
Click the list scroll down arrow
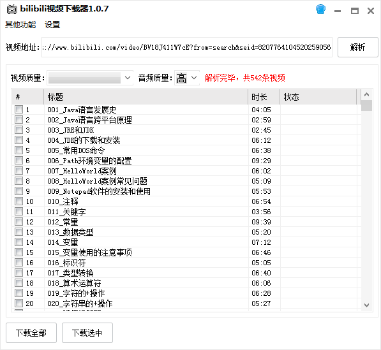point(367,305)
